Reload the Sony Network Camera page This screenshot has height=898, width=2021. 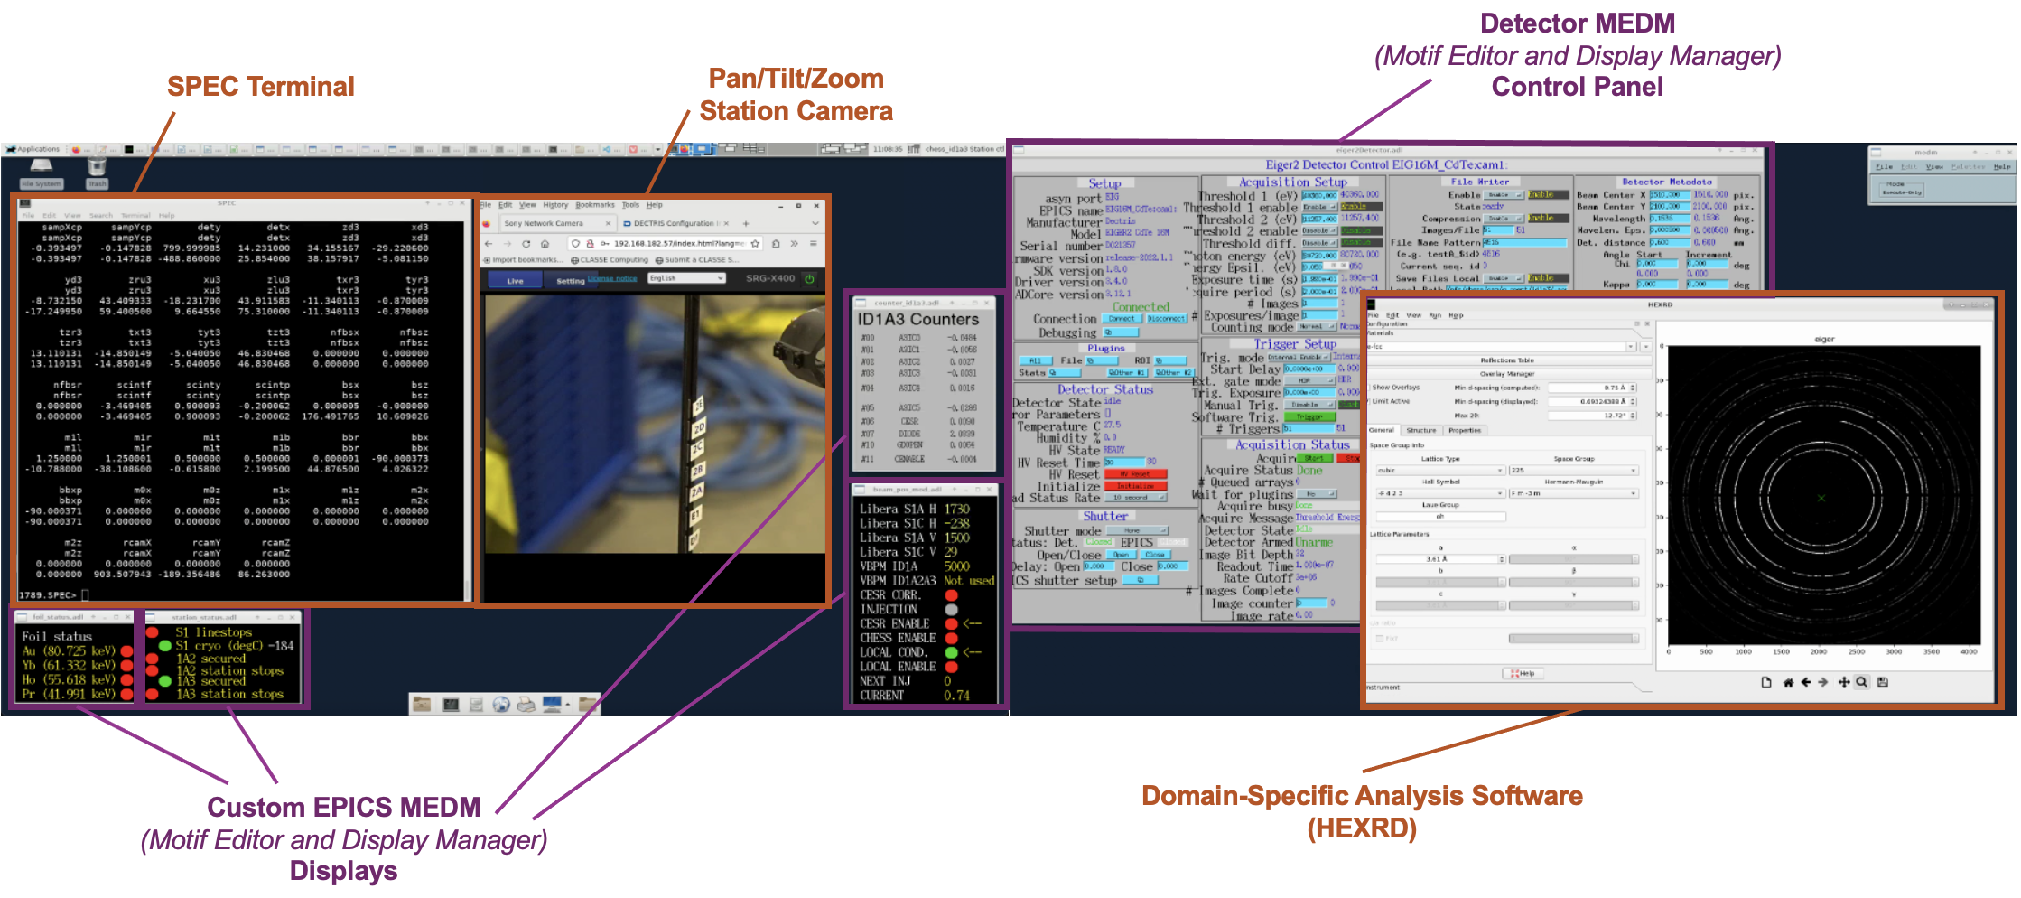[526, 244]
